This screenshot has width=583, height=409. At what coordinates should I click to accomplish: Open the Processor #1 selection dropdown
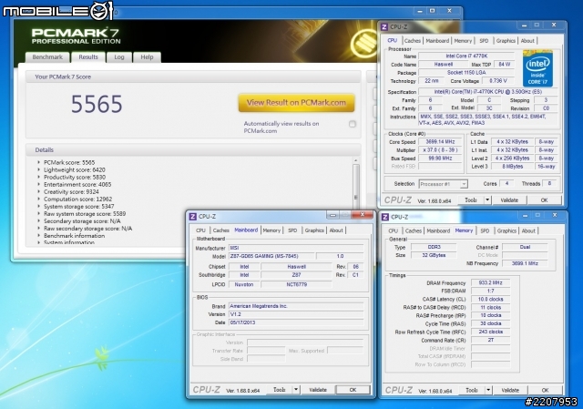[444, 184]
